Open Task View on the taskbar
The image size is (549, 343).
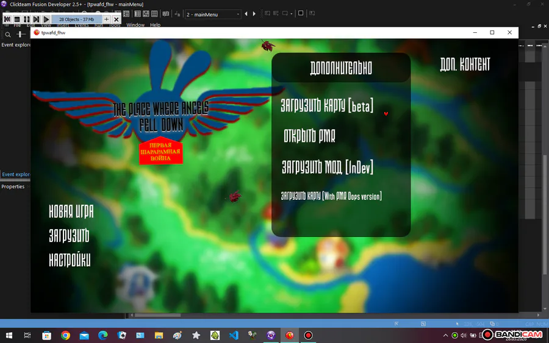pos(27,335)
